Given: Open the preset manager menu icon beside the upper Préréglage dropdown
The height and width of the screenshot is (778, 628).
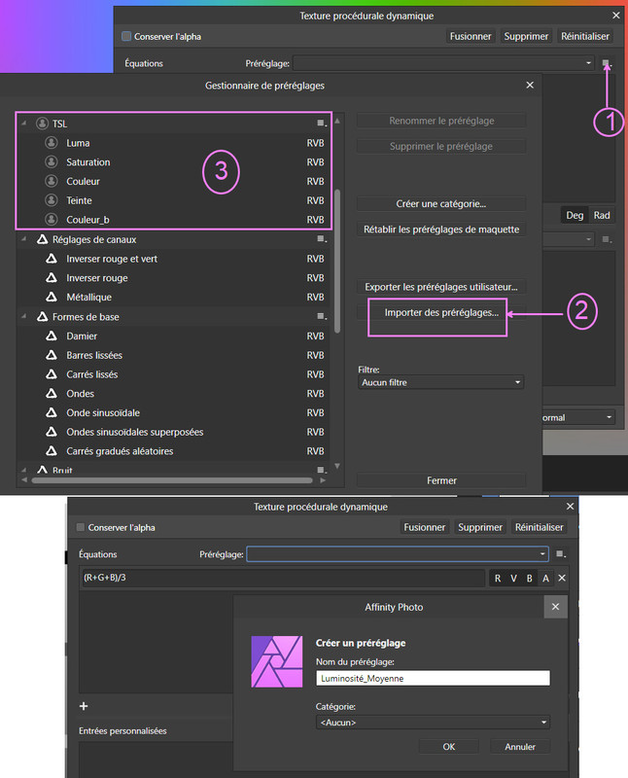Looking at the screenshot, I should point(607,63).
